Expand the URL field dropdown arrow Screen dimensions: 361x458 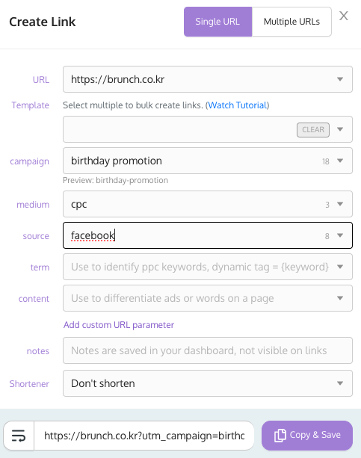(340, 79)
